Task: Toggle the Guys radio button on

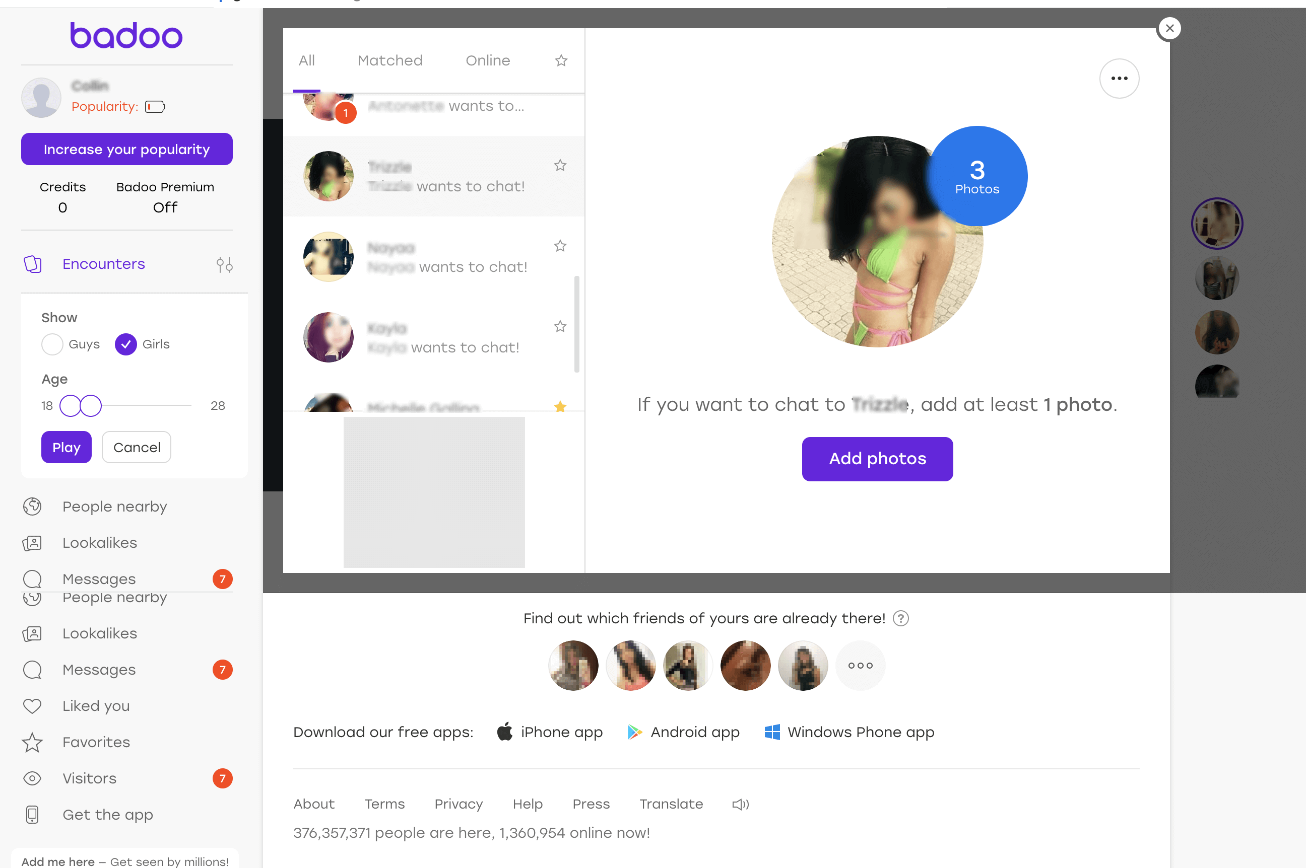Action: coord(52,344)
